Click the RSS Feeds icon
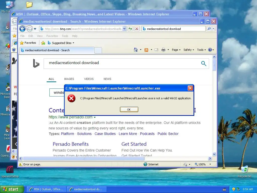This screenshot has width=257, height=193. point(146,50)
